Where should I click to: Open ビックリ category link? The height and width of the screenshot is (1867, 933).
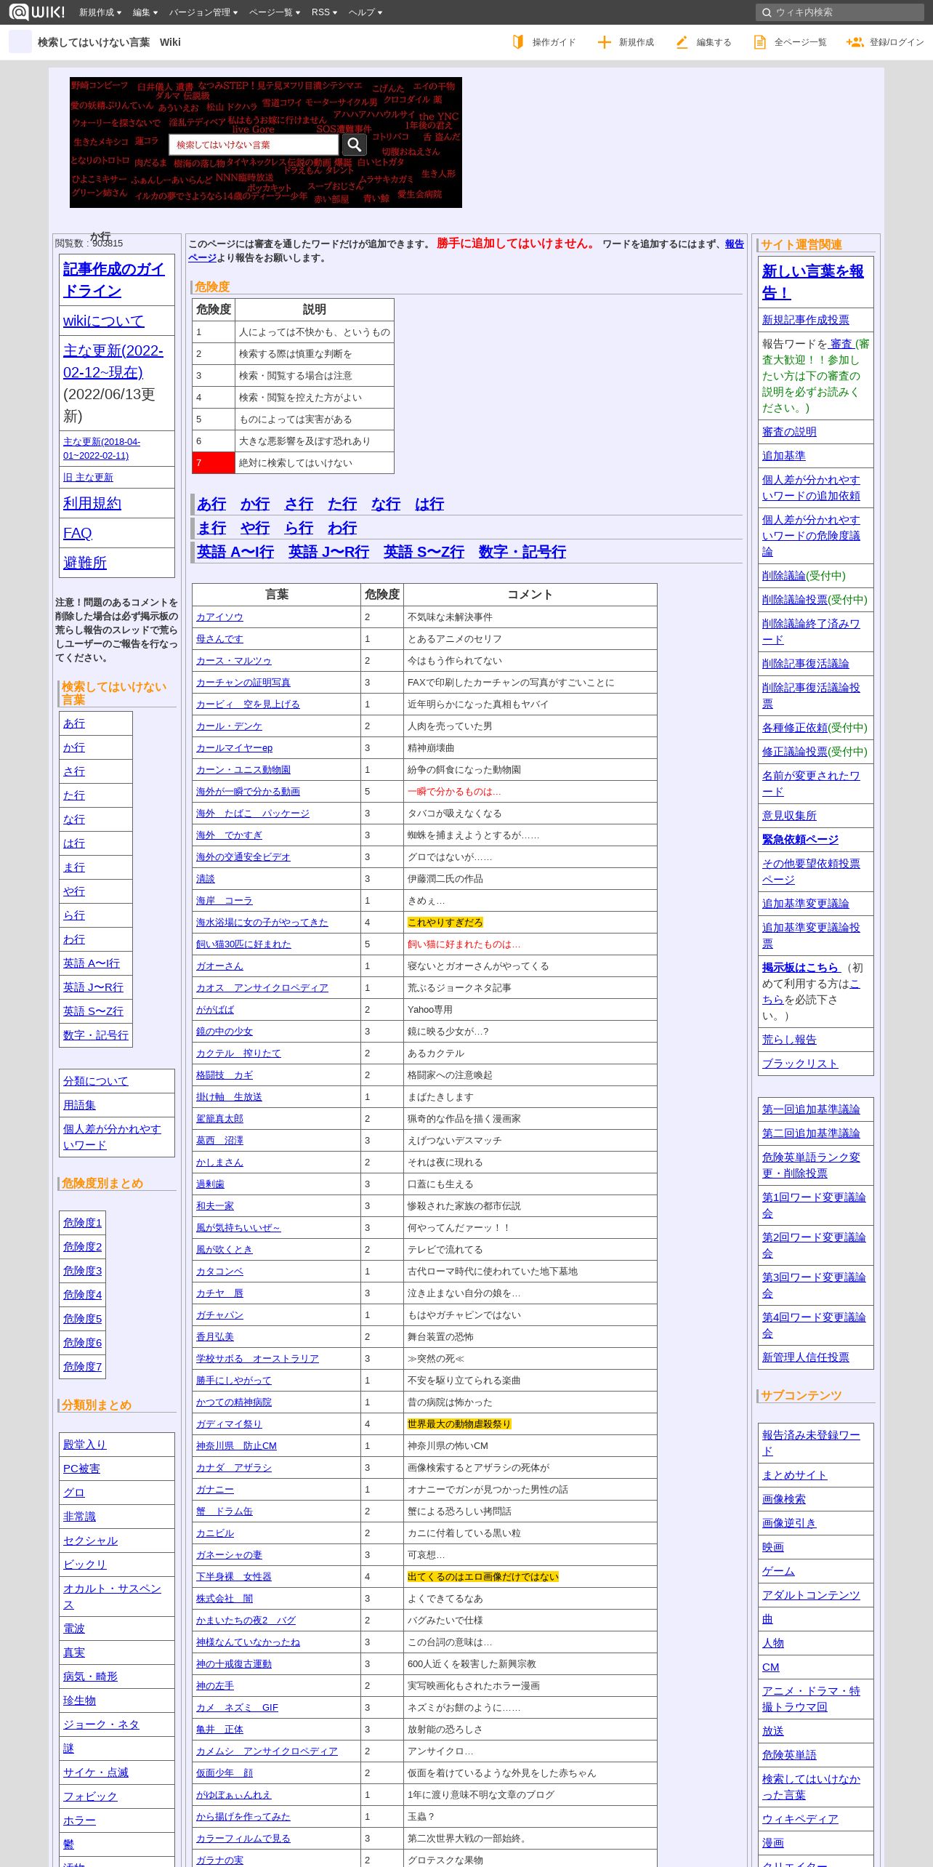point(84,1564)
